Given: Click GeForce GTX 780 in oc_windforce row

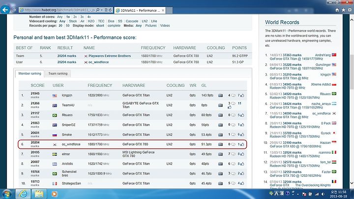Looking at the screenshot, I should point(135,144).
